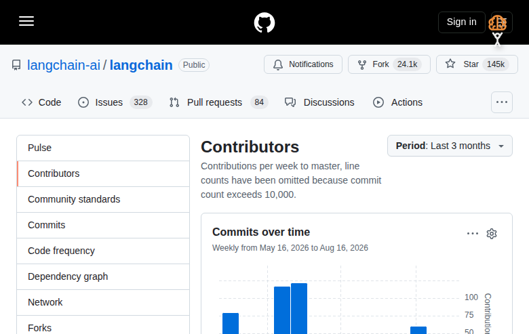Go to GitHub homepage via Octocat logo
The height and width of the screenshot is (334, 529).
pyautogui.click(x=264, y=22)
